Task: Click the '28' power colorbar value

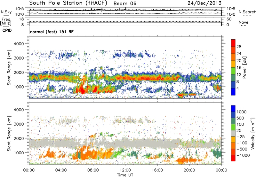Action: click(x=239, y=47)
